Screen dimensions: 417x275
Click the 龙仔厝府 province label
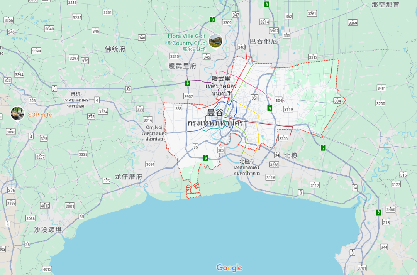[129, 177]
